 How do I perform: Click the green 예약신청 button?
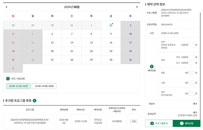point(186,123)
